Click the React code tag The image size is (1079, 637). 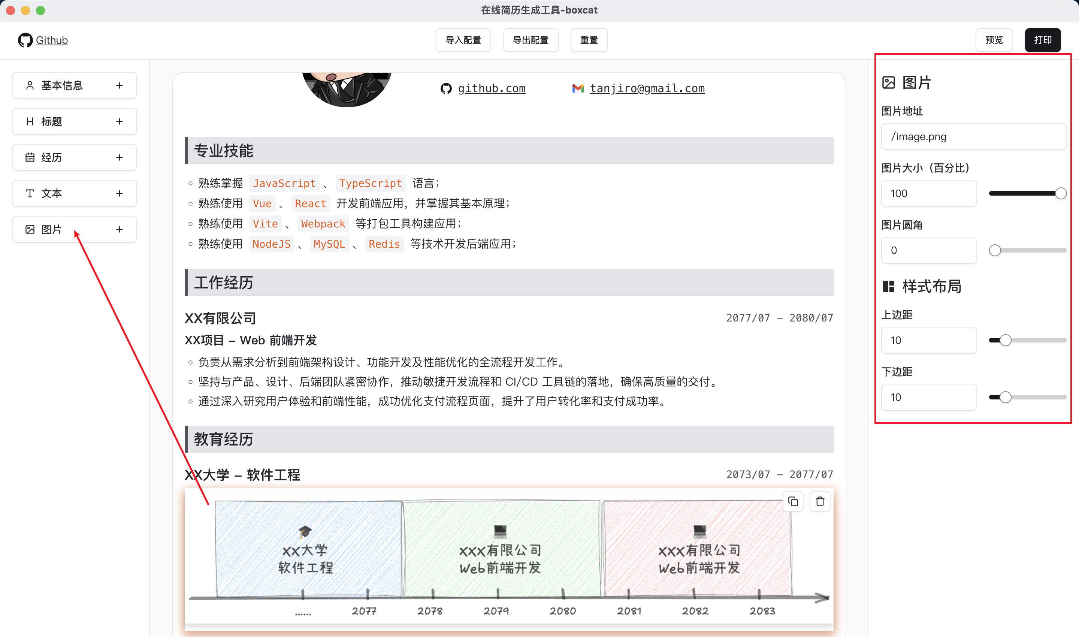click(310, 203)
